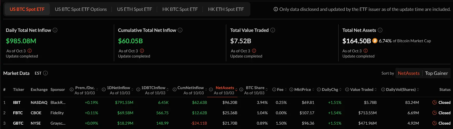Sort table by CumNetInflow column arrows
The height and width of the screenshot is (129, 453).
206,90
